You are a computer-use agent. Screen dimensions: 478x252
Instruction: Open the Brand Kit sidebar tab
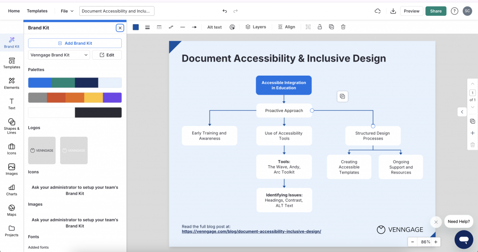coord(12,42)
